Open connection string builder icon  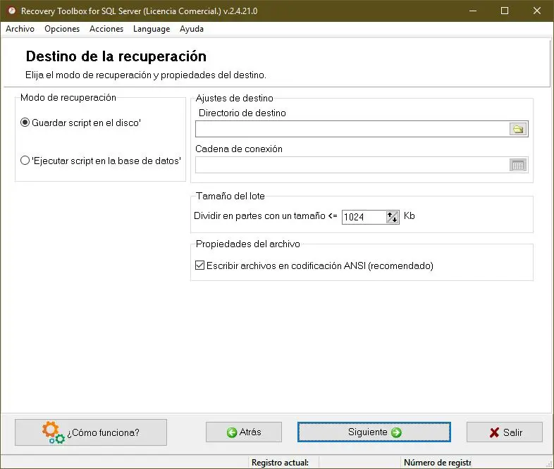[x=518, y=165]
